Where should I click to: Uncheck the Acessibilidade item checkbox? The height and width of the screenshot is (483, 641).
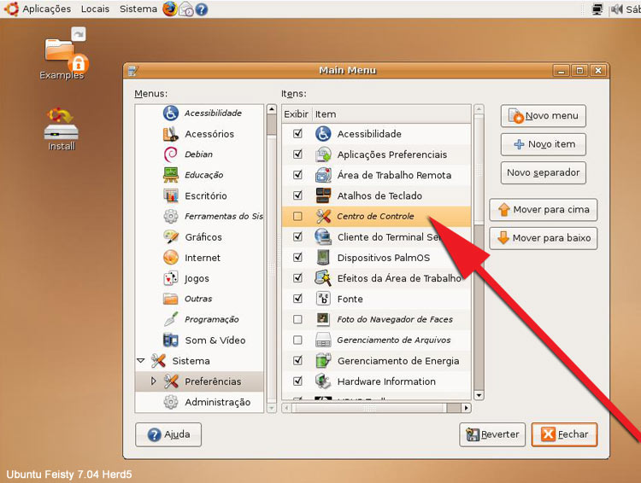297,133
